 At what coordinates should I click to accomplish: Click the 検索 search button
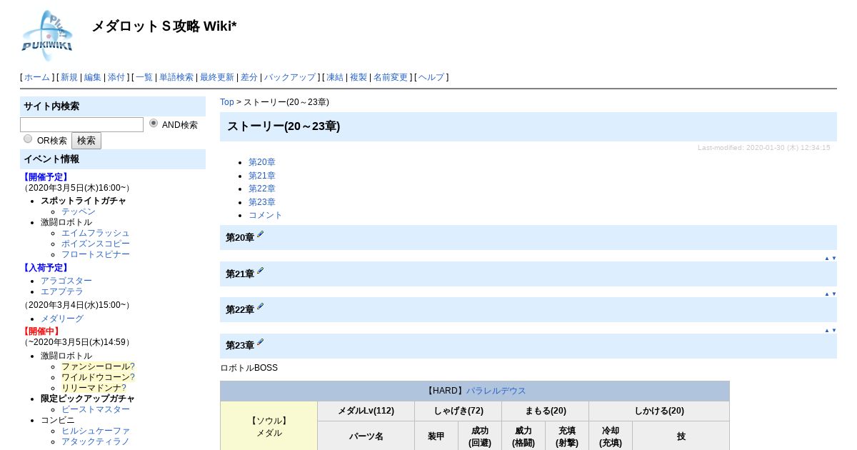pos(86,141)
